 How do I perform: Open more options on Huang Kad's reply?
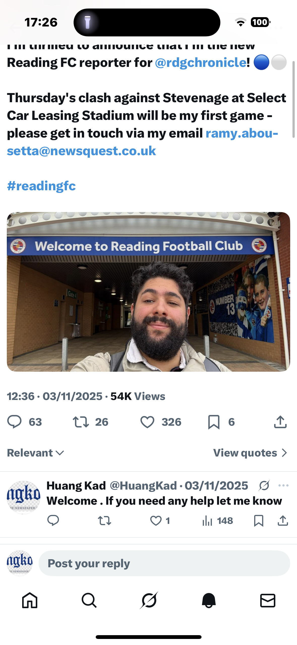283,485
